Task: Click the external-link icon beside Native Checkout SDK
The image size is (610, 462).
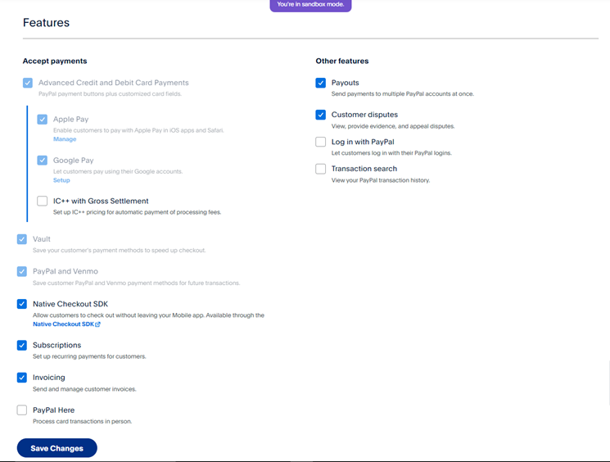Action: (x=97, y=324)
